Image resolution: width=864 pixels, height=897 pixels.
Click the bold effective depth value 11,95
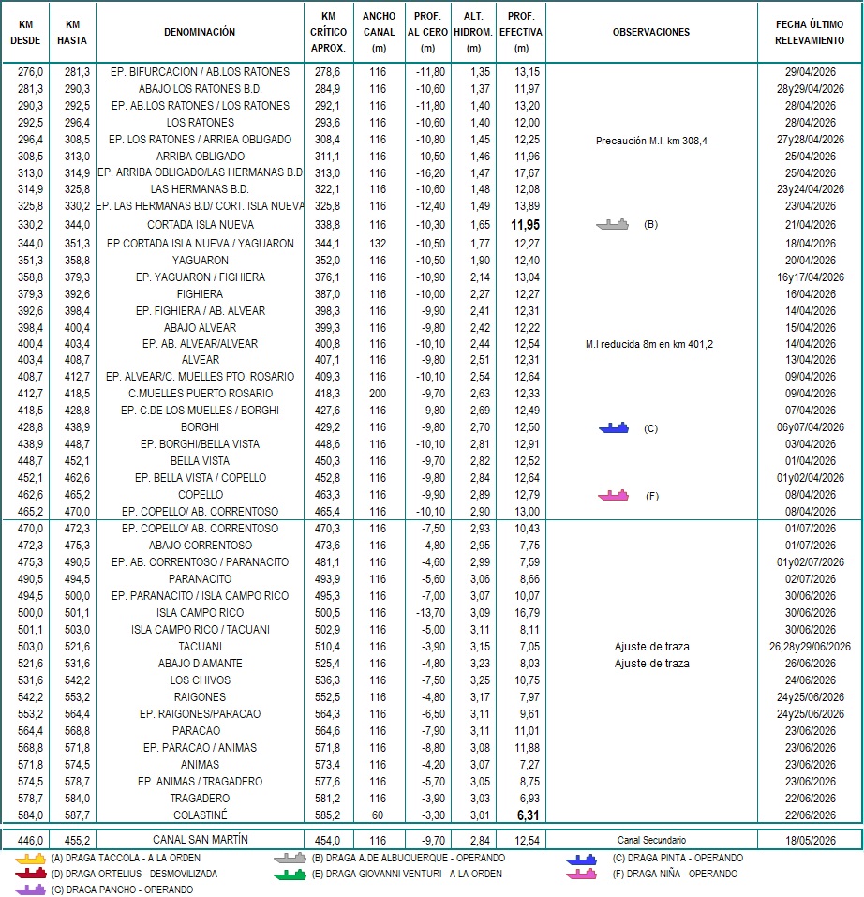[x=526, y=225]
